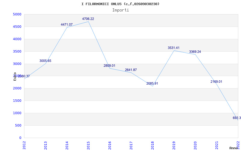Click the x-axis year 2018
This screenshot has width=241, height=151.
[152, 146]
